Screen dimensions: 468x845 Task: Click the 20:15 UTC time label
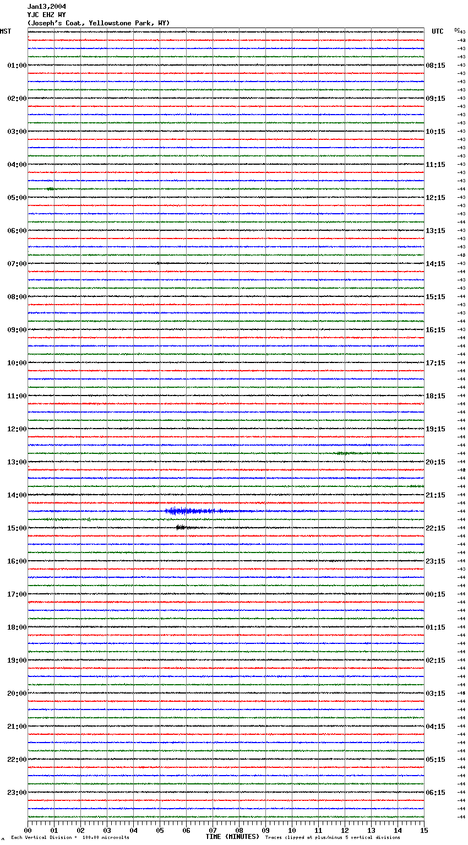436,462
